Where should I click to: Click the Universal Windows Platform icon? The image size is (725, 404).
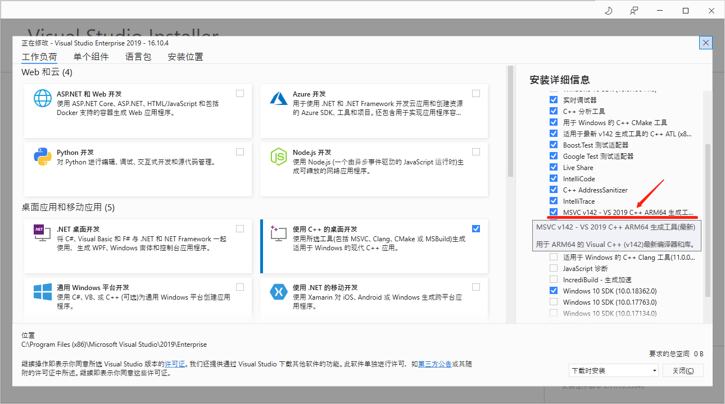(x=43, y=292)
